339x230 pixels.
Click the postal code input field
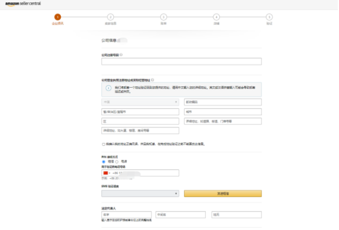(223, 102)
